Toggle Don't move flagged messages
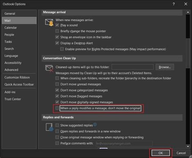The image size is (192, 158). tap(57, 96)
